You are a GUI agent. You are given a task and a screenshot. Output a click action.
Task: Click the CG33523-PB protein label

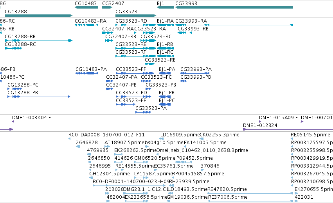161,85
